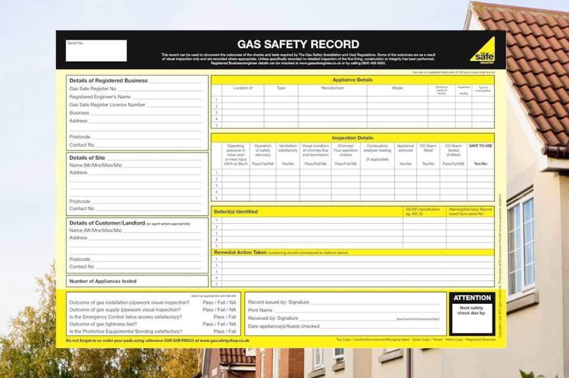This screenshot has height=378, width=569.
Task: Click the SAFE TO USE cell in Inspection row 1
Action: pyautogui.click(x=481, y=173)
